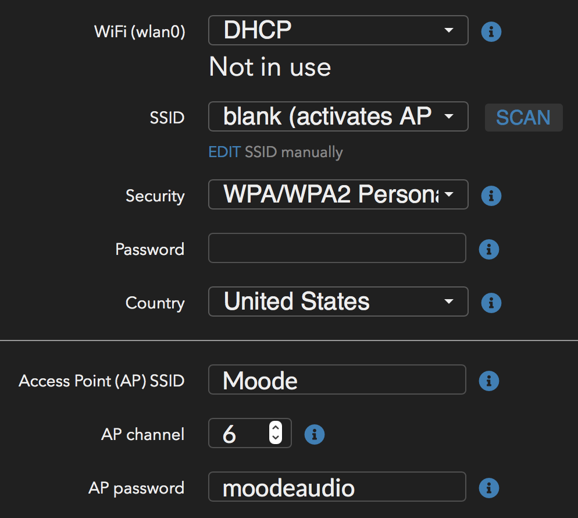Open AP password info icon
578x518 pixels.
pos(489,488)
